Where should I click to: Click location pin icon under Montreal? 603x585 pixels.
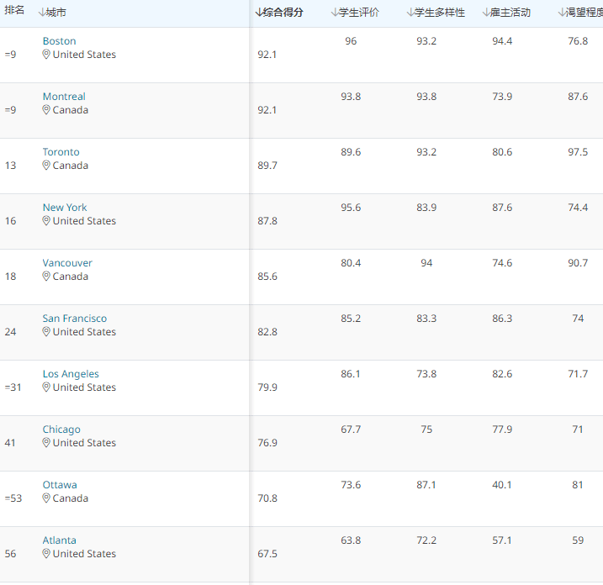(x=47, y=110)
